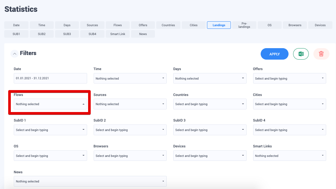The width and height of the screenshot is (336, 189).
Task: Open the SubID 4 filter dropdown
Action: (289, 130)
